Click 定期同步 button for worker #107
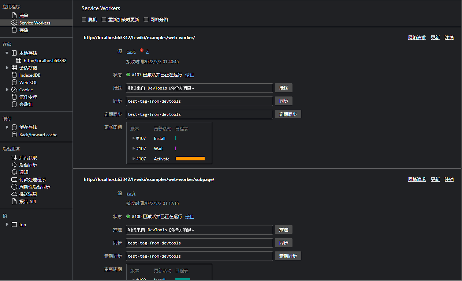462x281 pixels. (288, 114)
